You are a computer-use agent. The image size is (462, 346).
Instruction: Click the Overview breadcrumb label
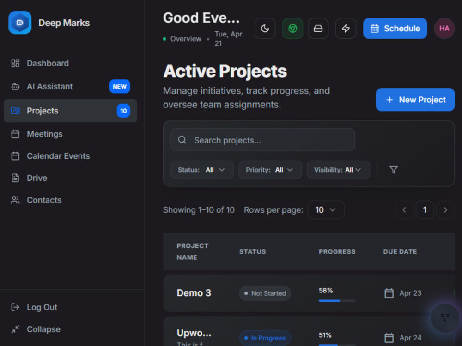[186, 39]
